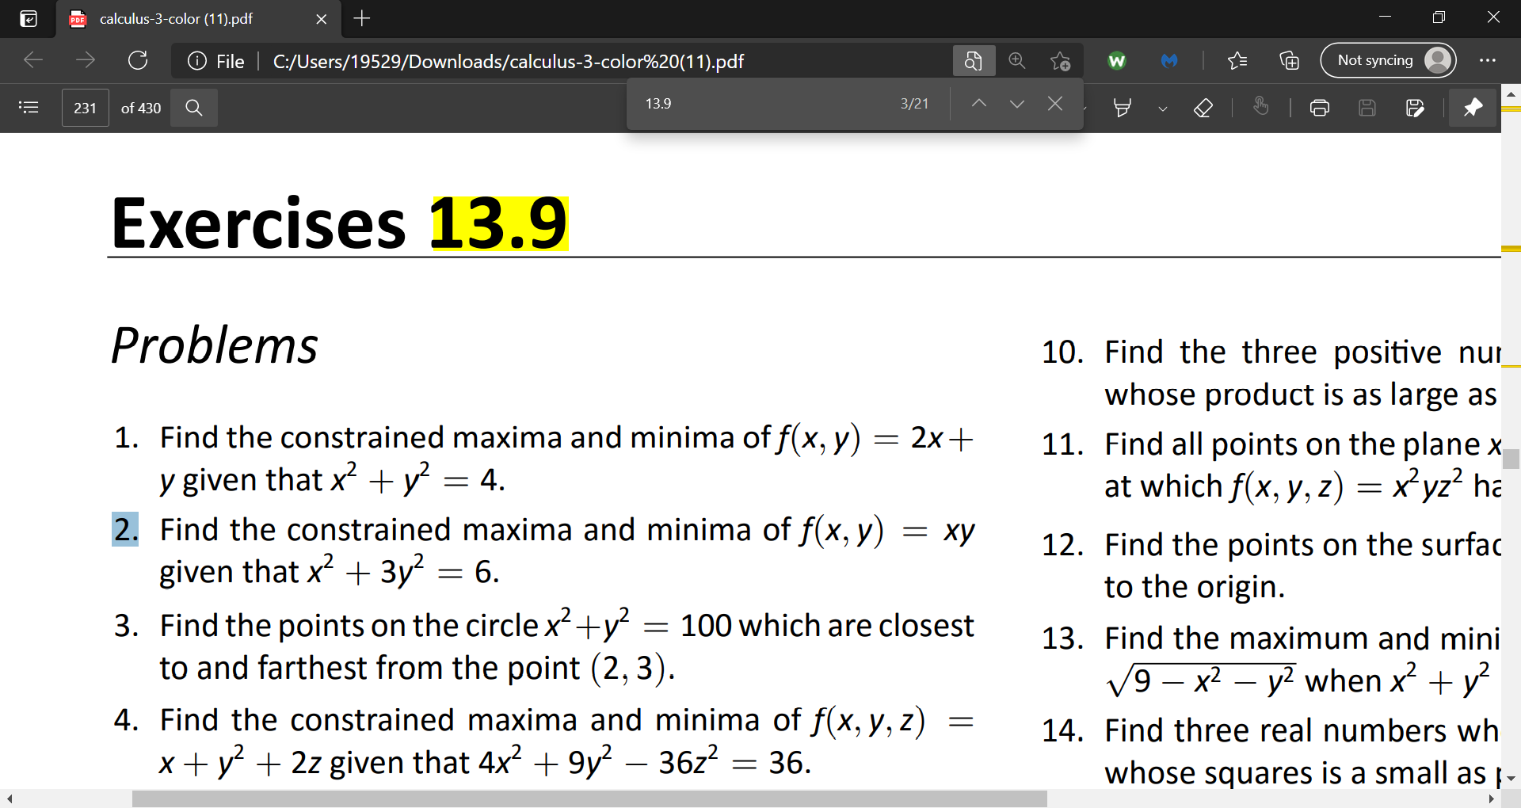The image size is (1521, 808).
Task: Activate the hand selection tool
Action: click(1261, 108)
